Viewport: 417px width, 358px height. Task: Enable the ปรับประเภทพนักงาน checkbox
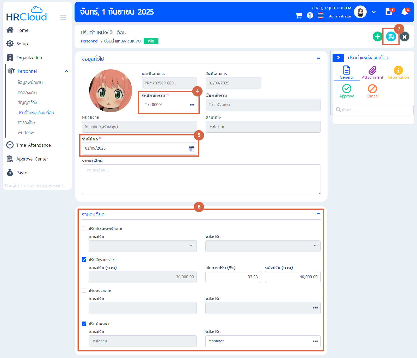(x=84, y=229)
